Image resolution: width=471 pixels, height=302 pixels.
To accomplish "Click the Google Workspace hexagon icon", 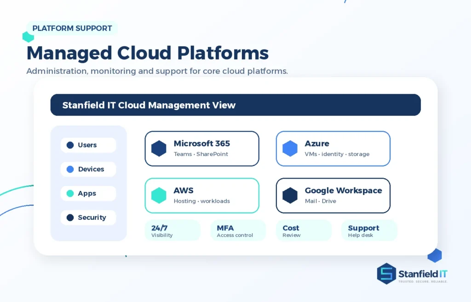I will [290, 196].
